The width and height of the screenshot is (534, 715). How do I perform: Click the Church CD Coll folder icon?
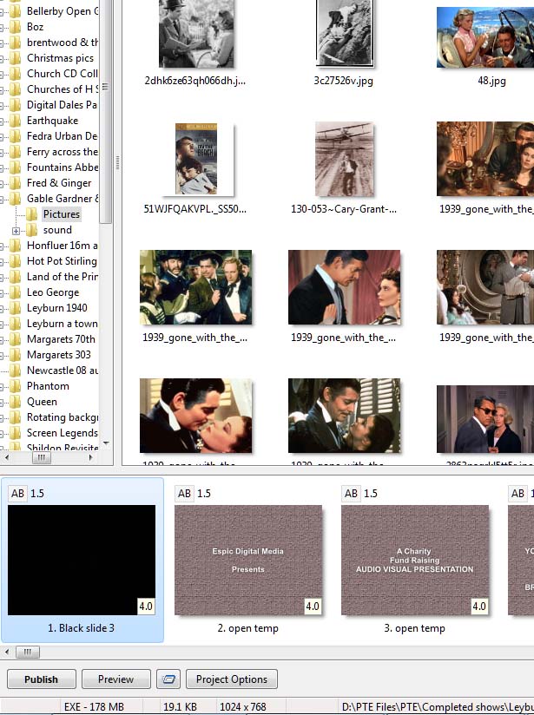(x=15, y=74)
